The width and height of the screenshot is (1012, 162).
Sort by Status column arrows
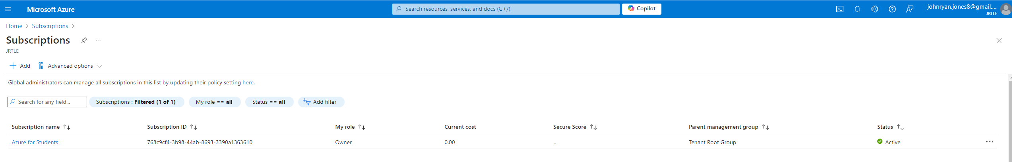900,127
